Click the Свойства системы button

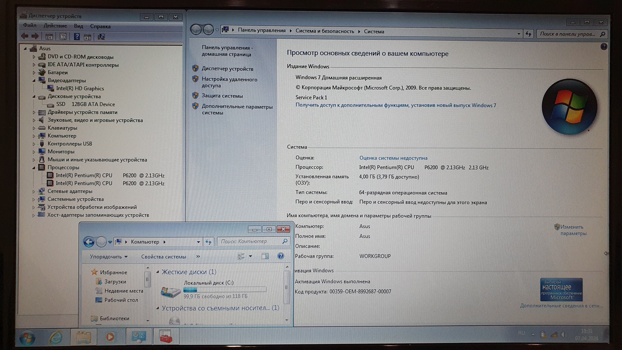163,257
